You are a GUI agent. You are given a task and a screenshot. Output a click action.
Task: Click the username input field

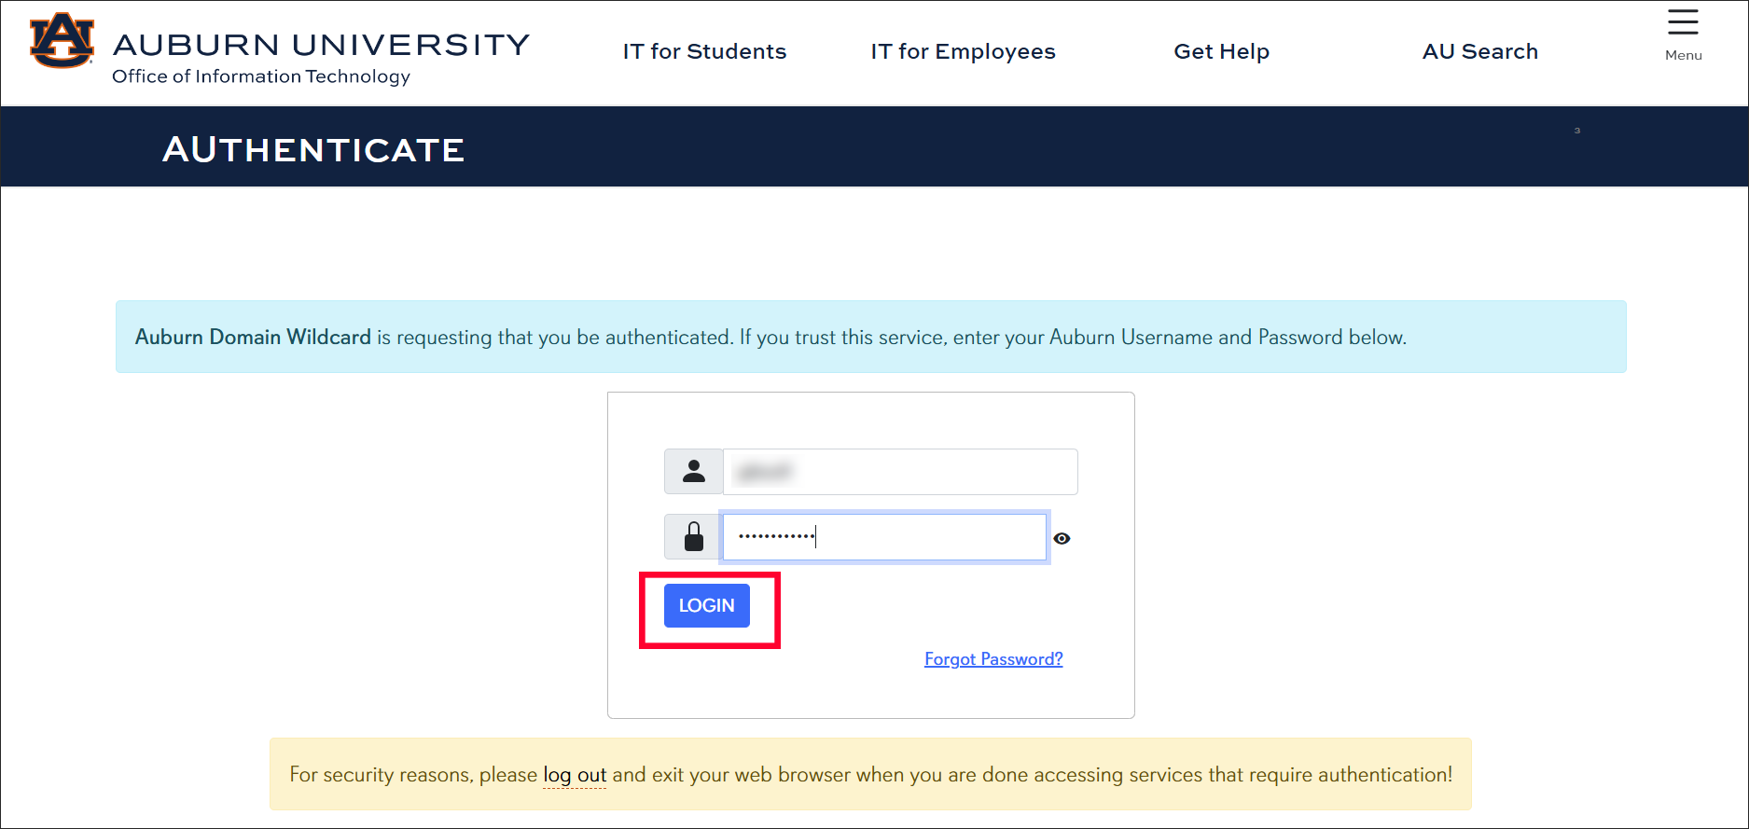tap(900, 471)
